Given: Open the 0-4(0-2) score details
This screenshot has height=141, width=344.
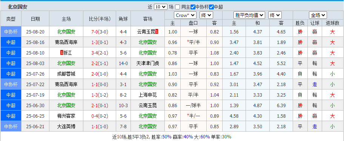Looking at the screenshot, I should point(100,116).
